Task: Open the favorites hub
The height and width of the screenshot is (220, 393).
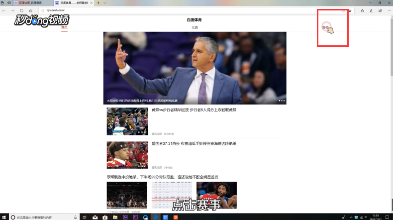Action: point(363,10)
